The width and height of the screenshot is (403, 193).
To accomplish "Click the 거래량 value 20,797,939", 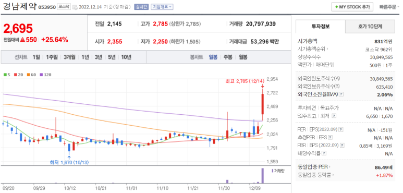I will (261, 24).
